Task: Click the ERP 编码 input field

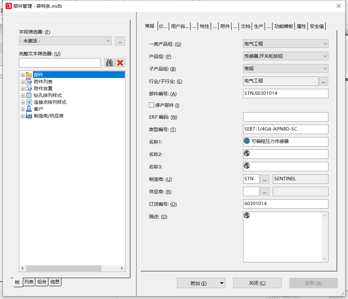Action: click(286, 117)
